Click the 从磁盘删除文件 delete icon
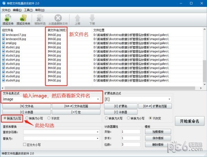The height and width of the screenshot is (157, 207). coord(58,18)
